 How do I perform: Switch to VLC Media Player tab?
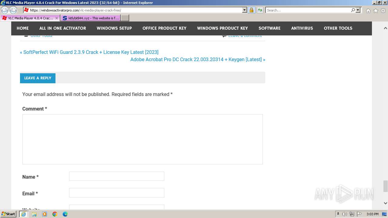click(x=30, y=18)
